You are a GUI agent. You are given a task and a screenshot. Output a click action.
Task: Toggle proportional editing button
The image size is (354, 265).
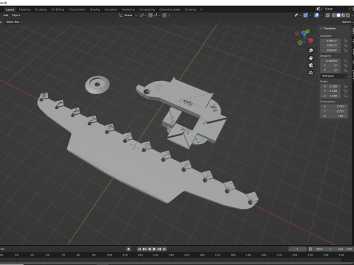click(x=164, y=15)
